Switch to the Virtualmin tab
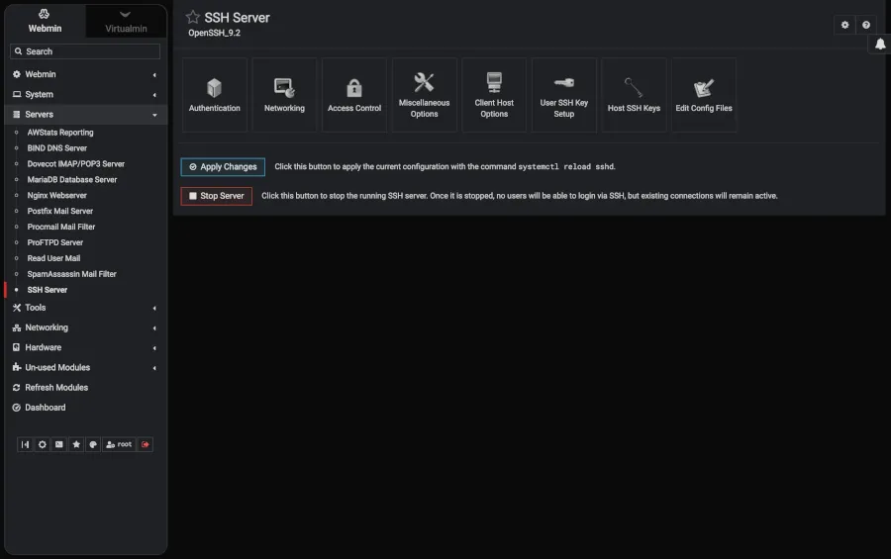The height and width of the screenshot is (559, 891). (x=126, y=22)
